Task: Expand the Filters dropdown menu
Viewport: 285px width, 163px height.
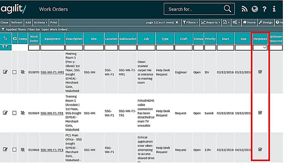Action: pyautogui.click(x=190, y=23)
